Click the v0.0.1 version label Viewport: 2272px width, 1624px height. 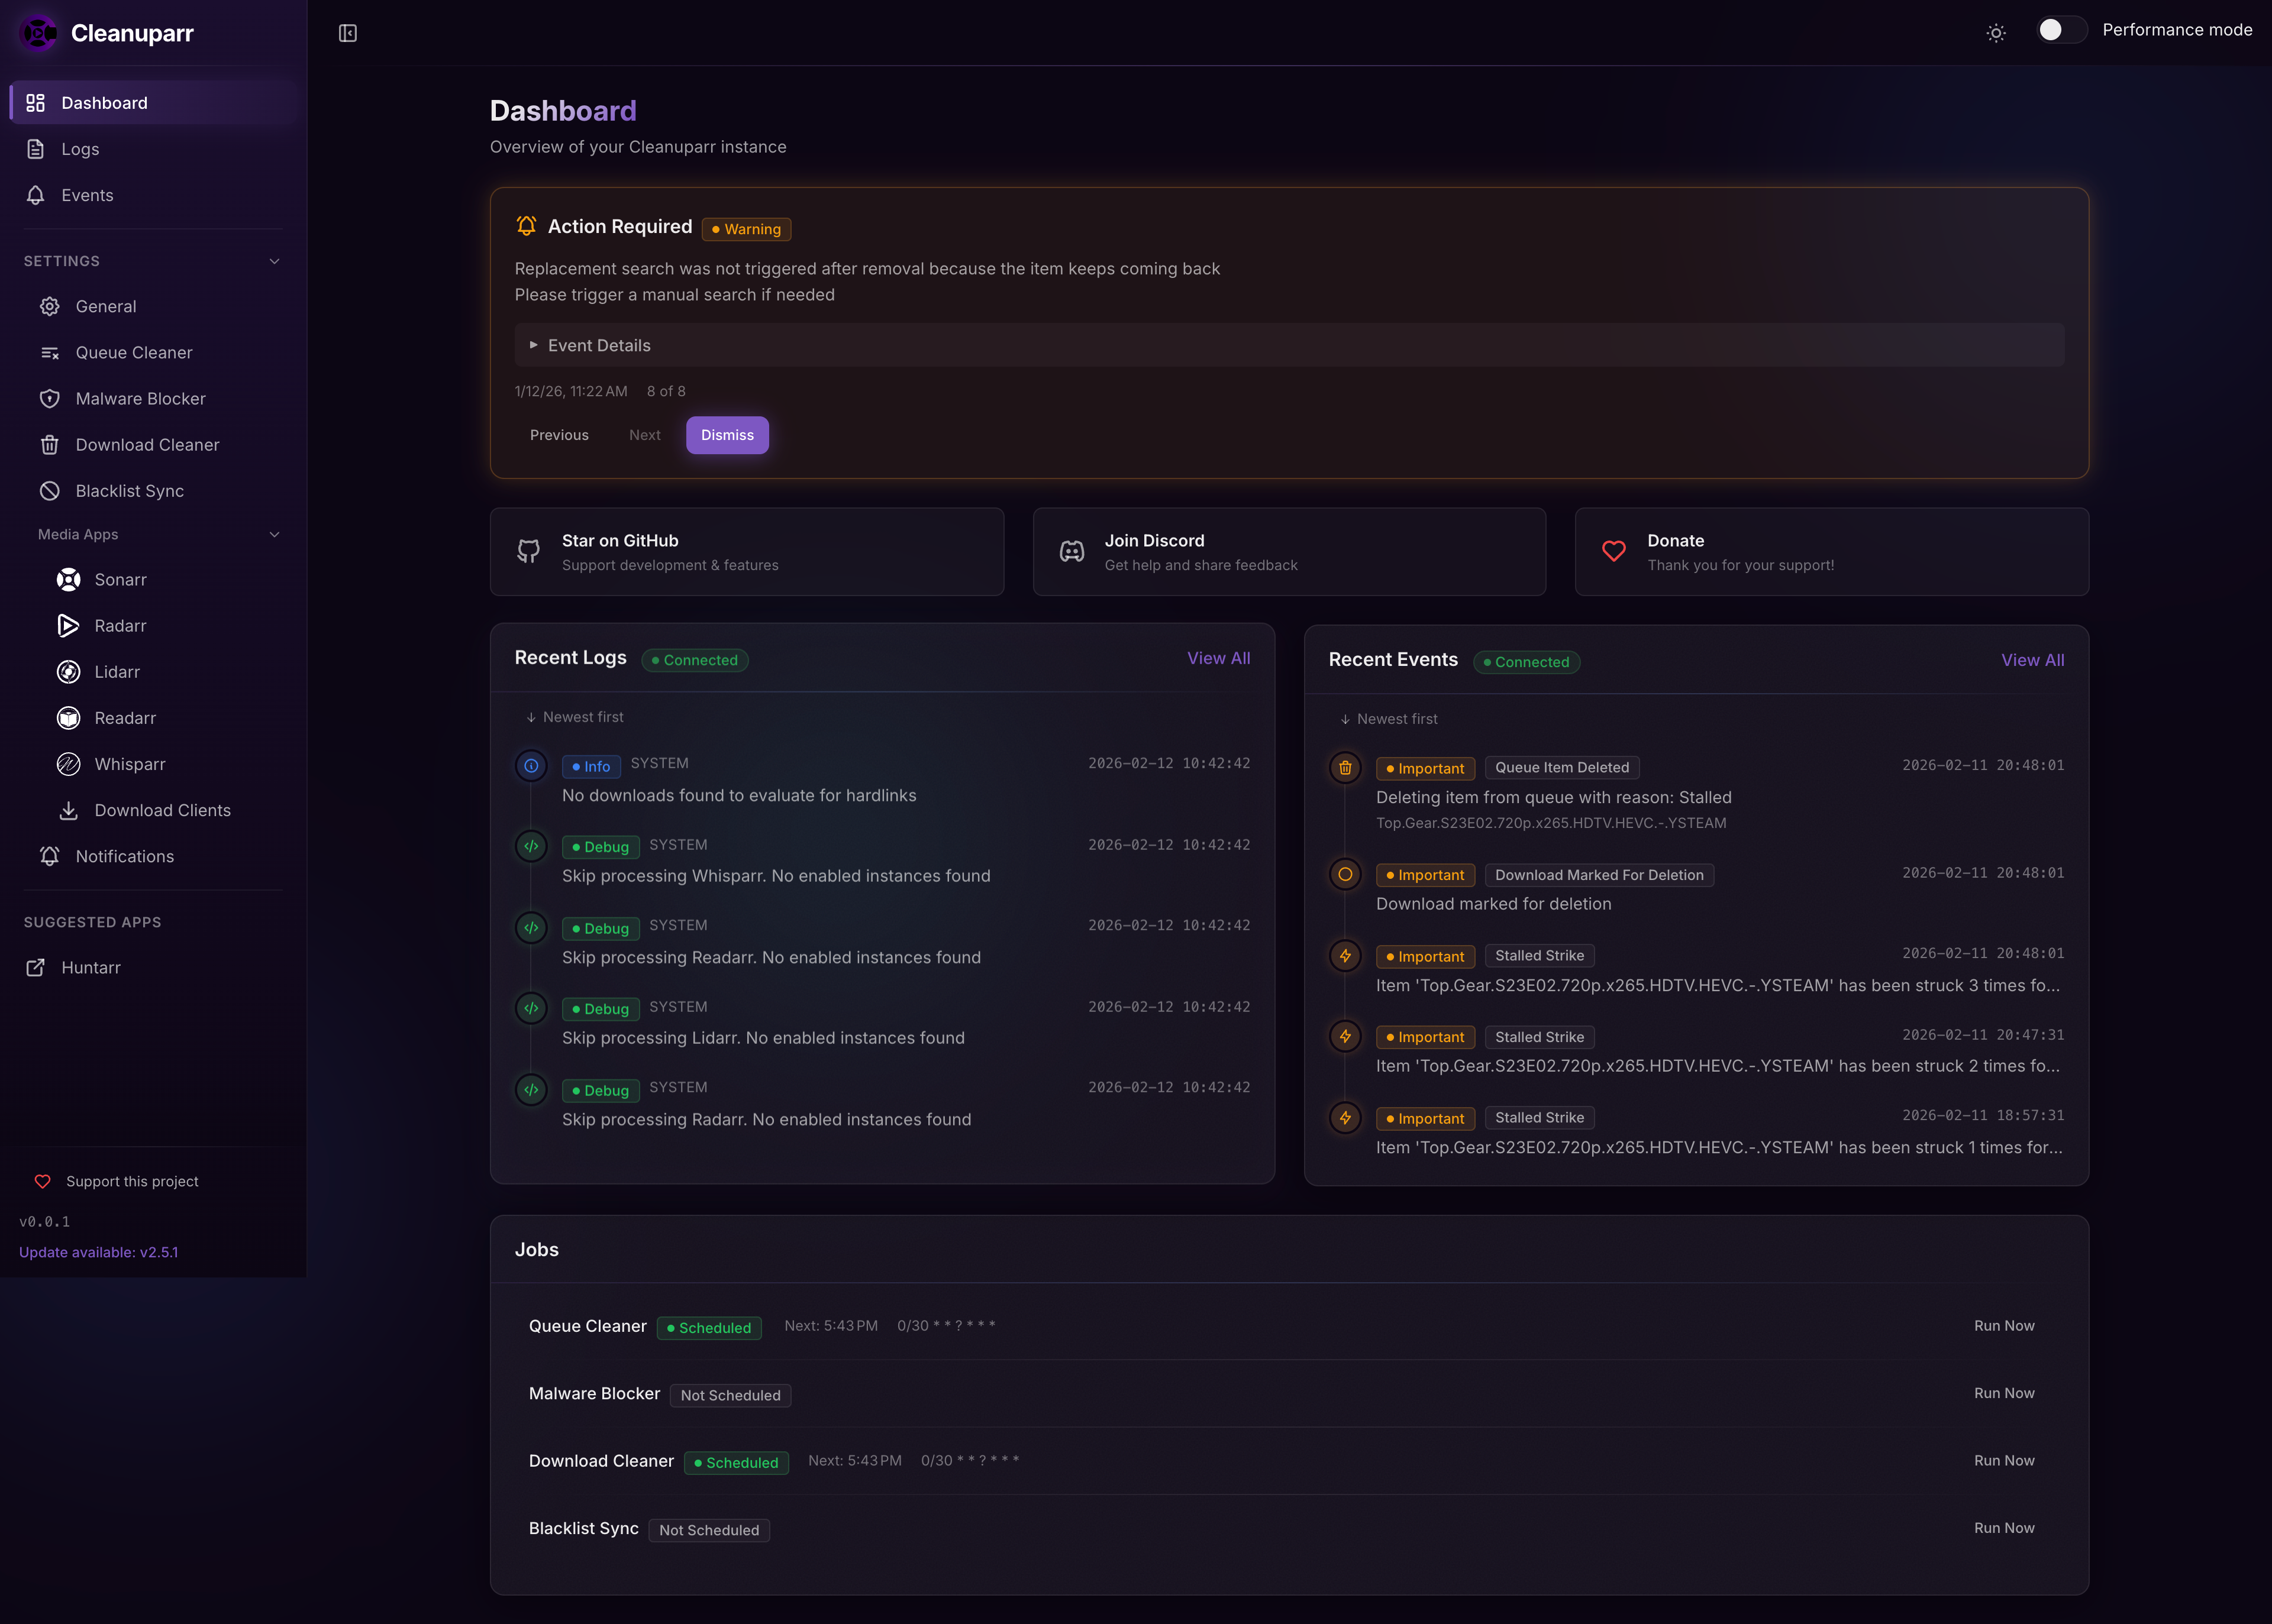click(44, 1221)
